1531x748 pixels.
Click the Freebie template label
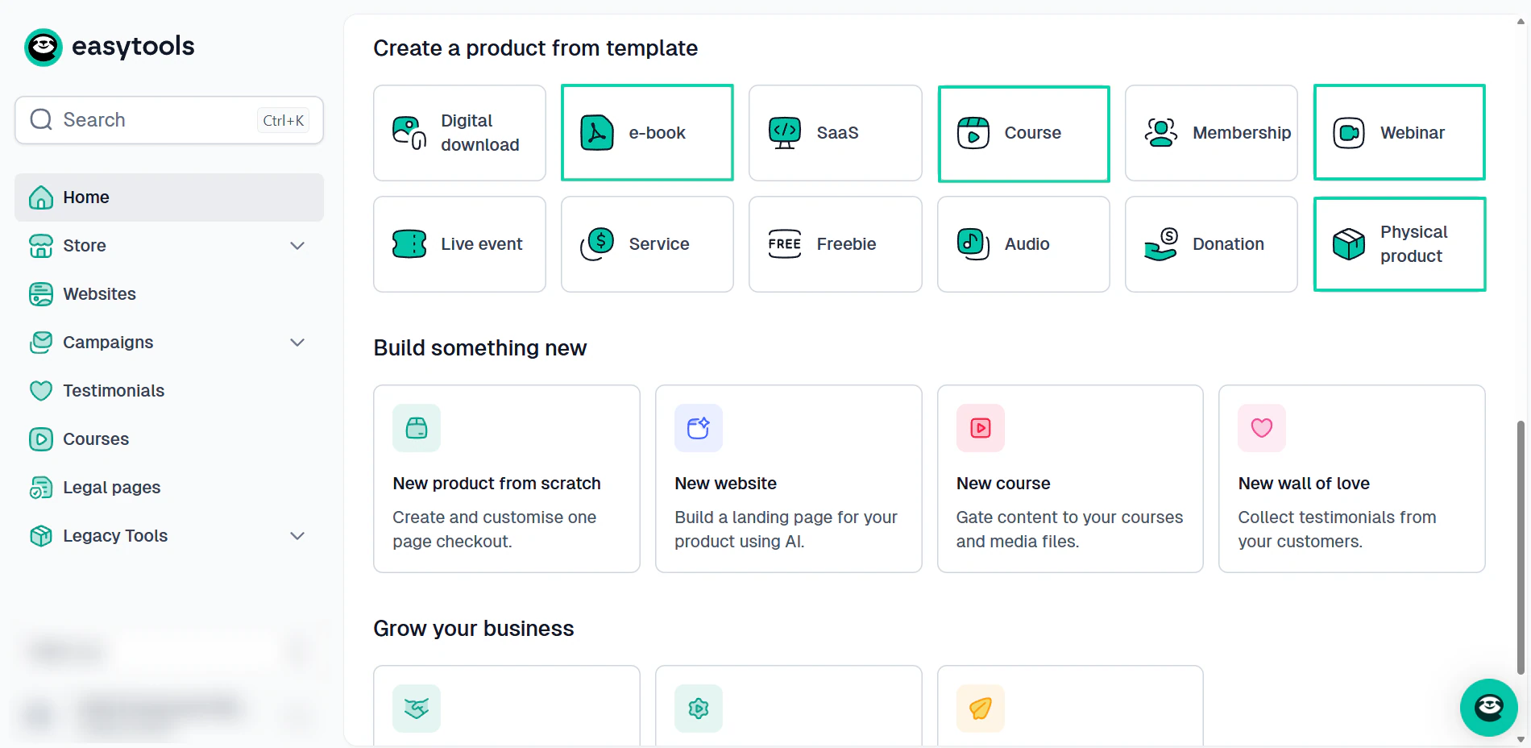pos(846,244)
